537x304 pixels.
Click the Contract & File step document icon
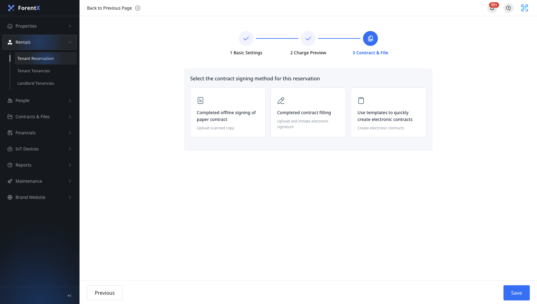(x=370, y=38)
